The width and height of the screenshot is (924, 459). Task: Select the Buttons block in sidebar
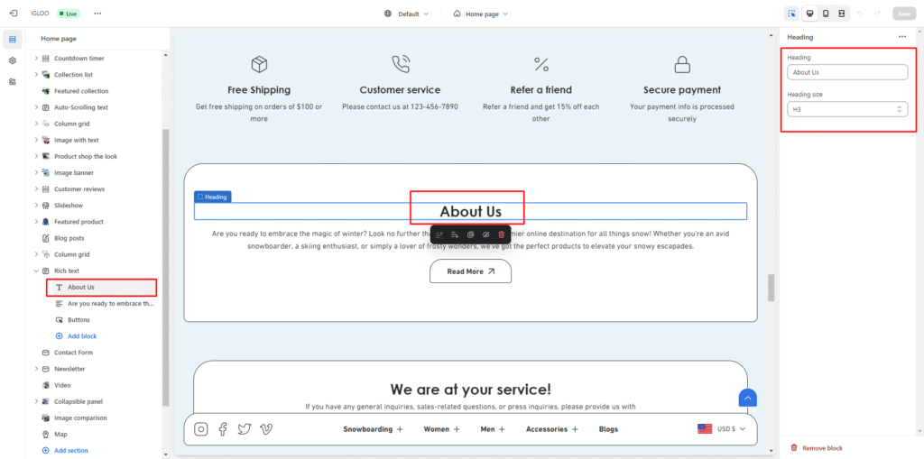[79, 320]
